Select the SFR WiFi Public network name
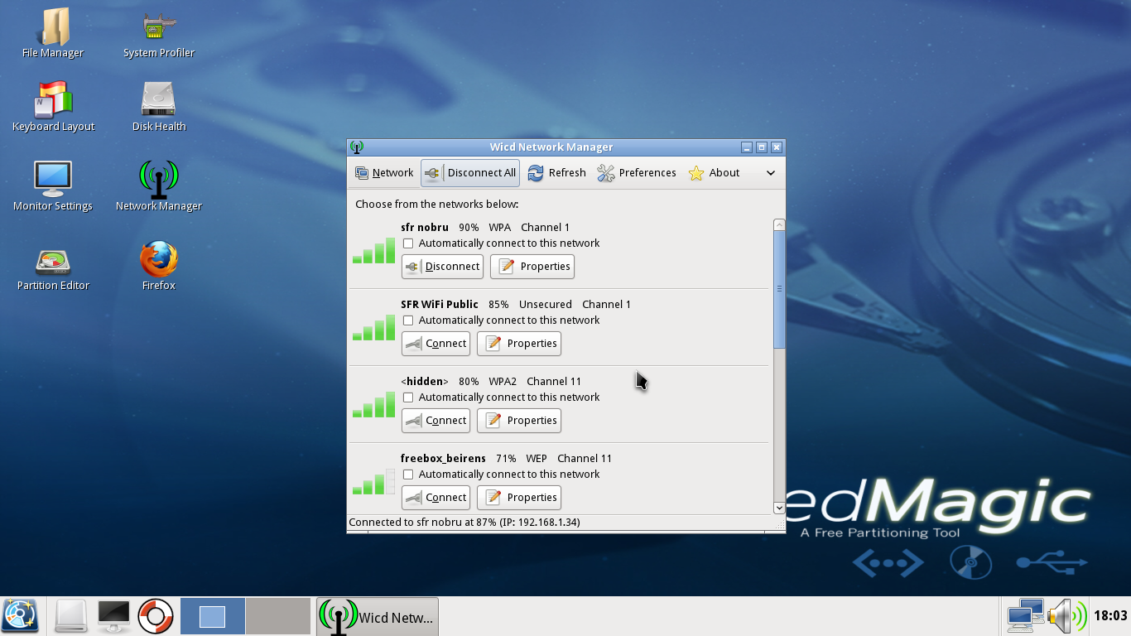The image size is (1131, 636). pos(440,305)
